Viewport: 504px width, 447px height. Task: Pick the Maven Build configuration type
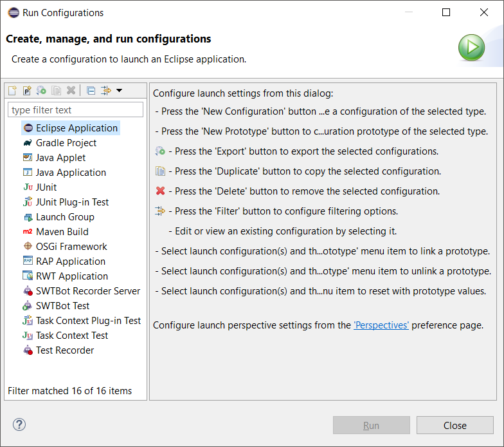coord(62,232)
